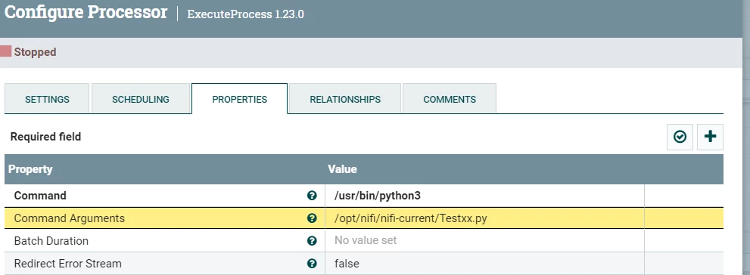Change Redirect Error Stream false value
Image resolution: width=750 pixels, height=275 pixels.
point(484,264)
